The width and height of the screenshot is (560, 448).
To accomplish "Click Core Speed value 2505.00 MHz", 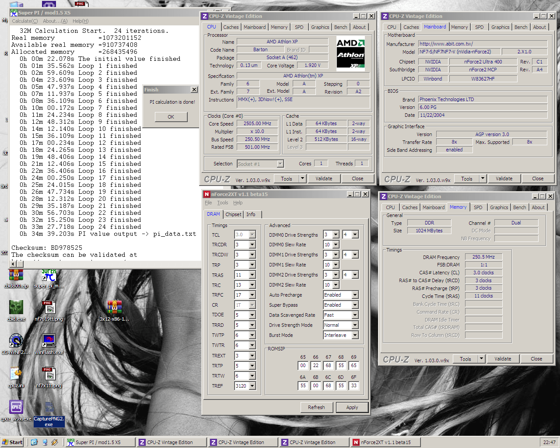I will (258, 123).
